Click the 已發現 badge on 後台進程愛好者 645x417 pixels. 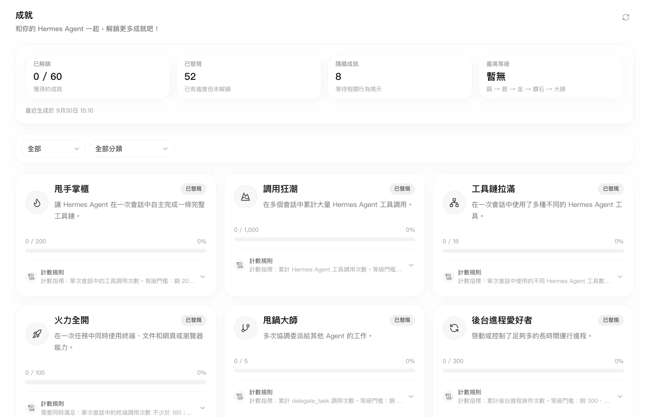tap(611, 320)
